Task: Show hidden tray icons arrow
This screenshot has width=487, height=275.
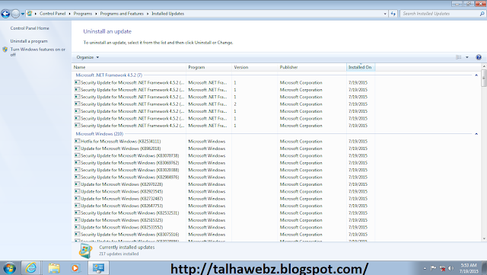Action: tap(425, 268)
